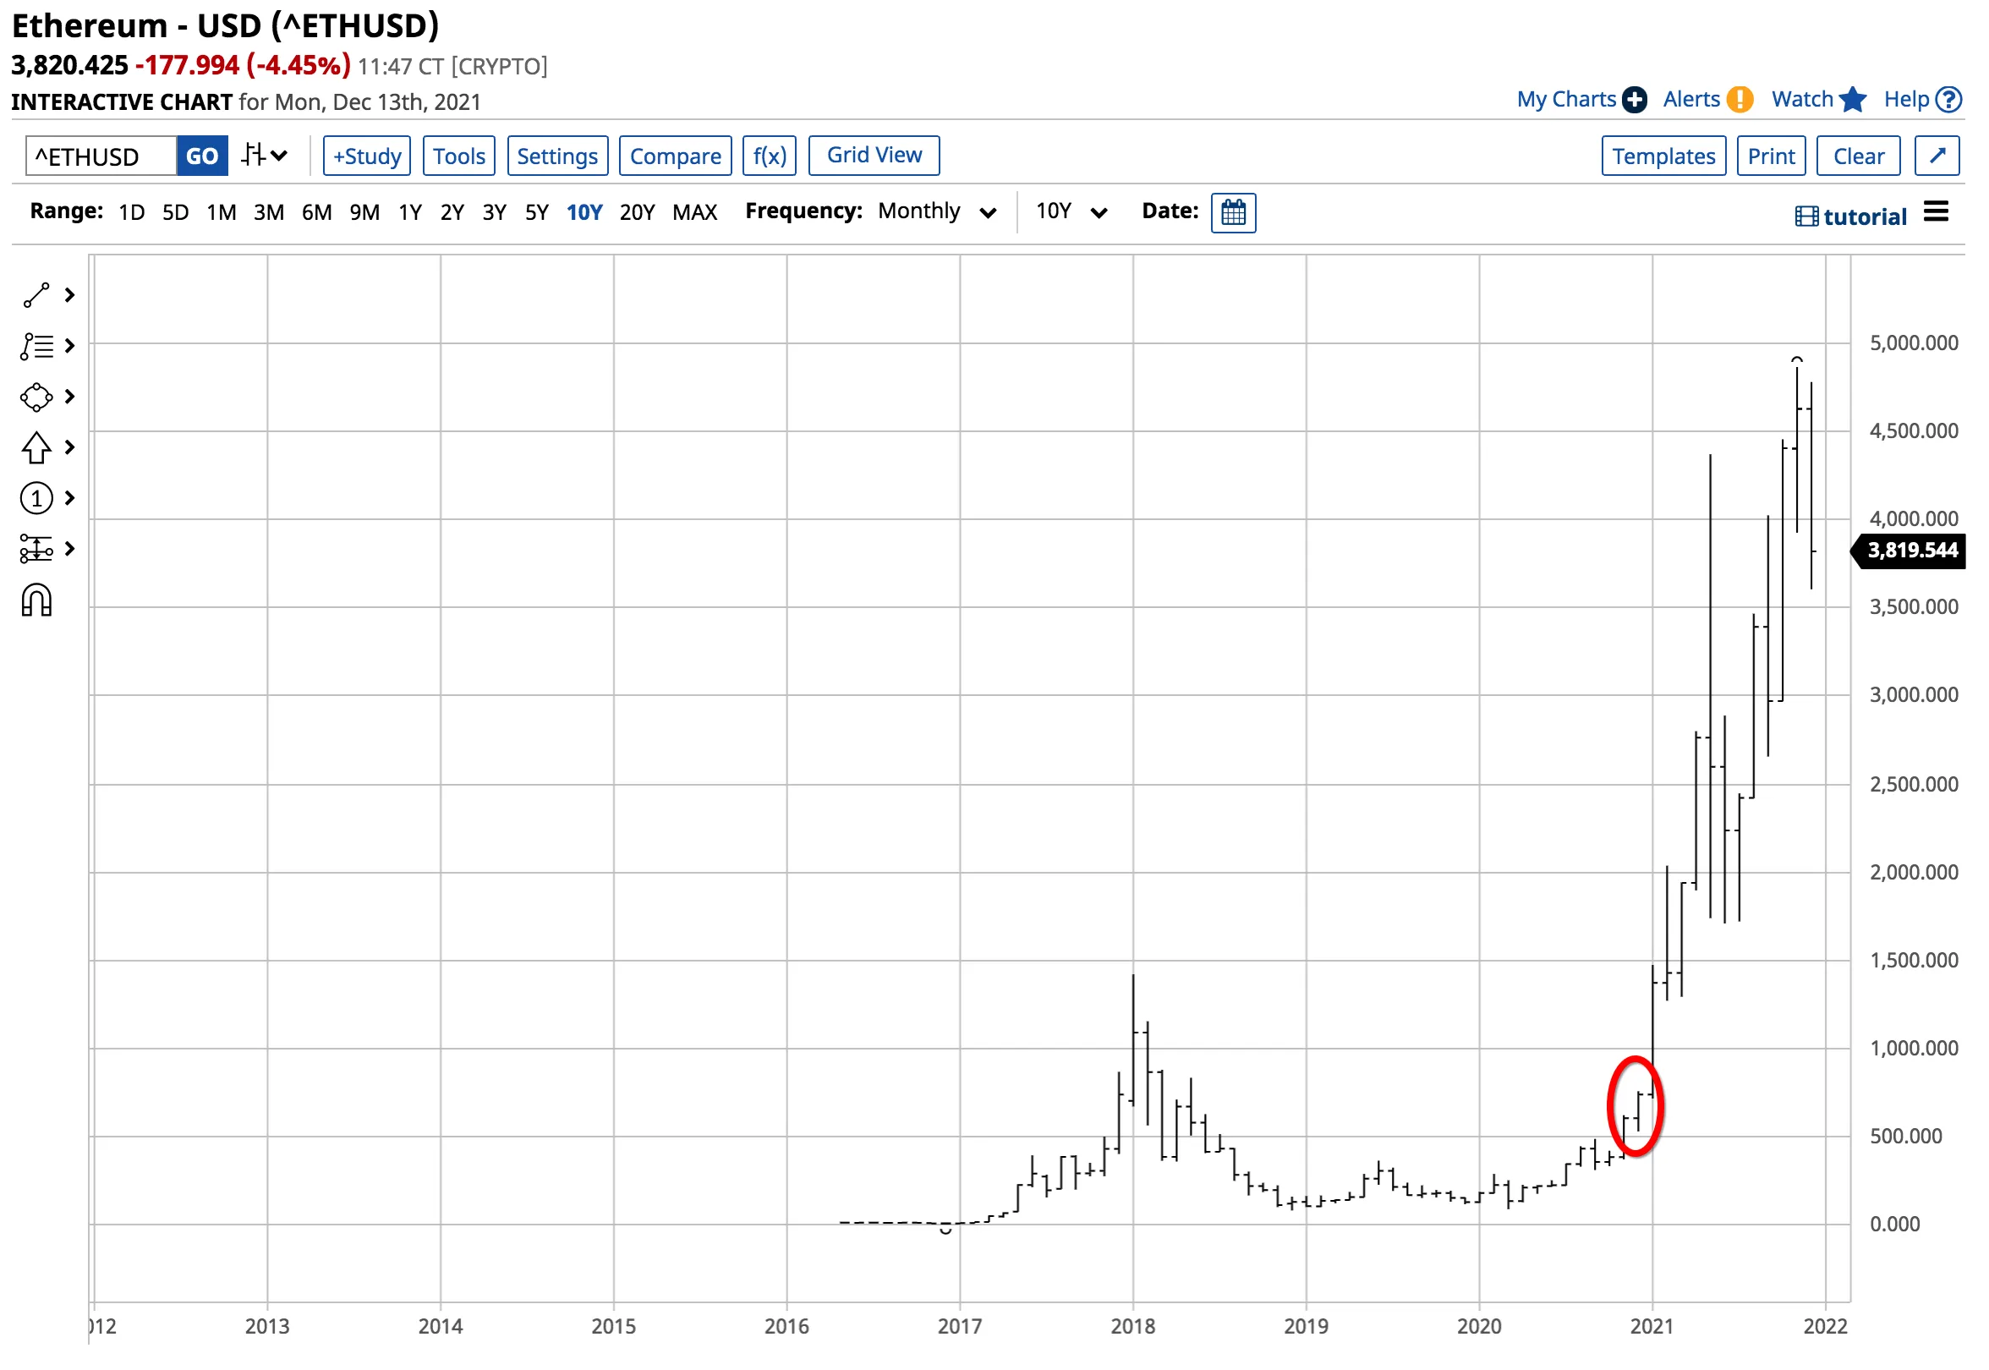Click the expand chart arrow button
1989x1370 pixels.
coord(1937,156)
